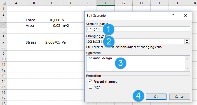
Task: Select row 4 header
Action: coord(4,25)
